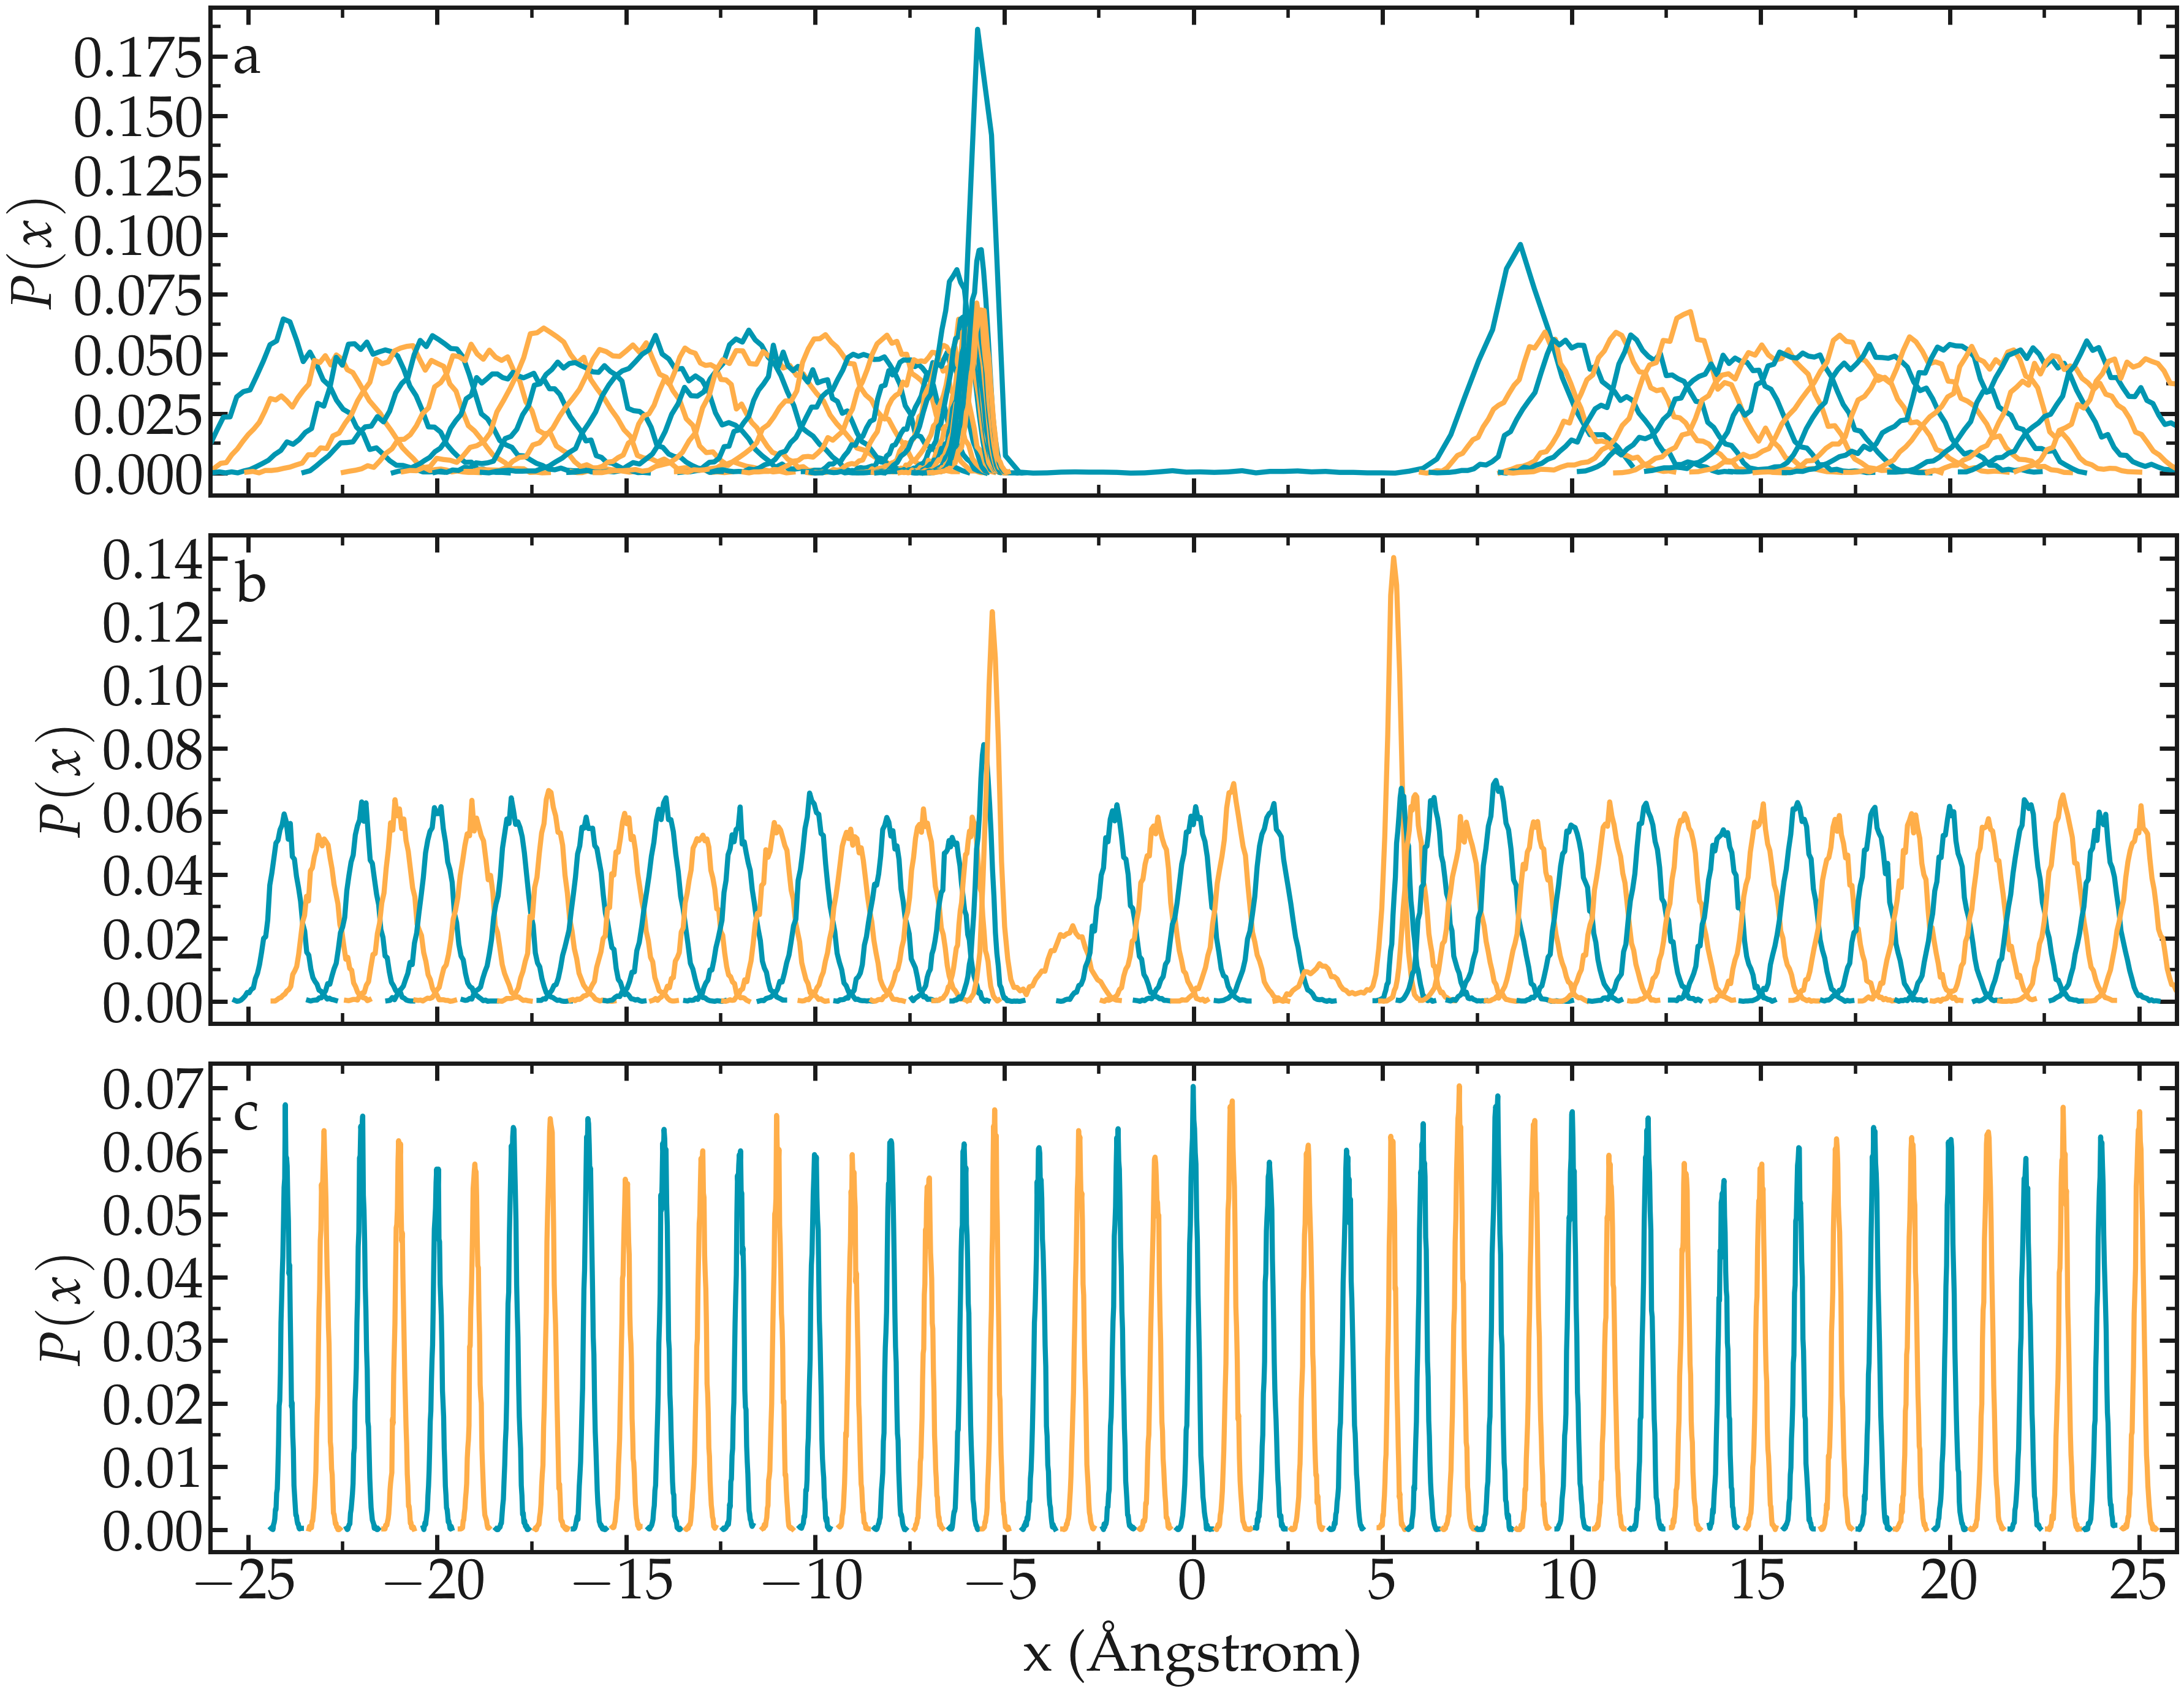Click the '0.03' tick label in panel c
The image size is (2184, 1694).
tap(152, 1341)
